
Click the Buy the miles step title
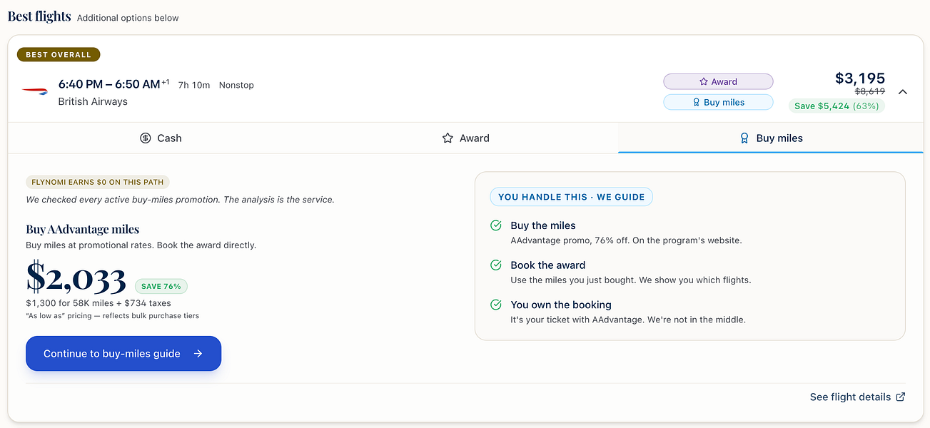(x=543, y=225)
